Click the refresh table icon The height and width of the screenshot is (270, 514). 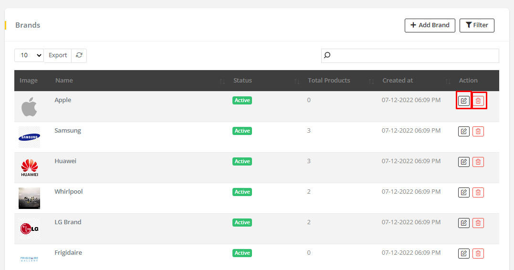[79, 55]
